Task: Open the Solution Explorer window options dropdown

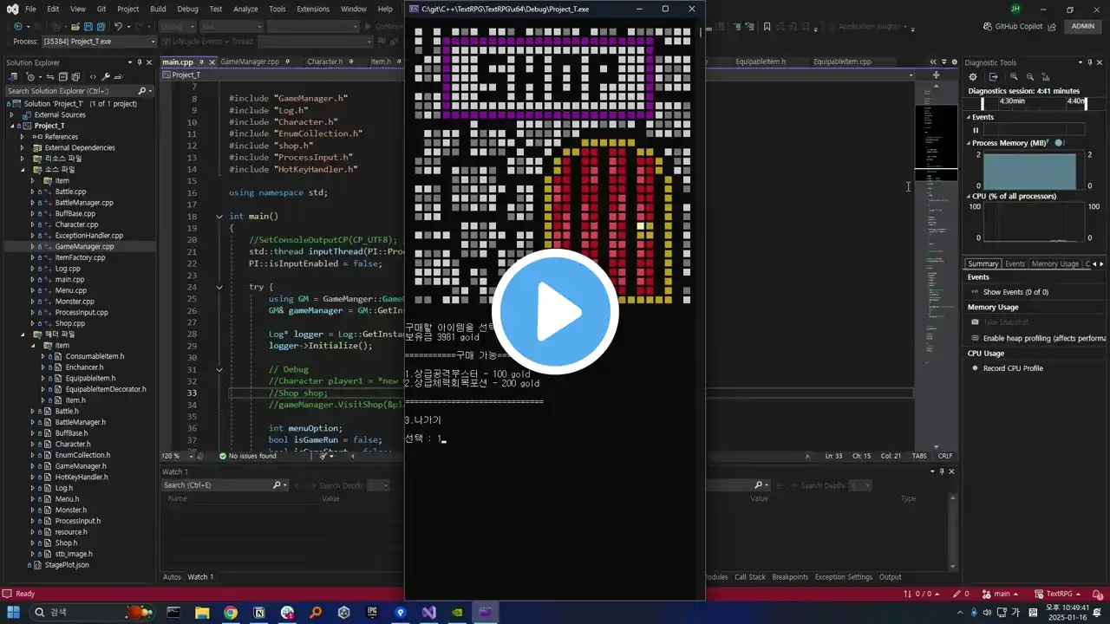Action: click(129, 62)
